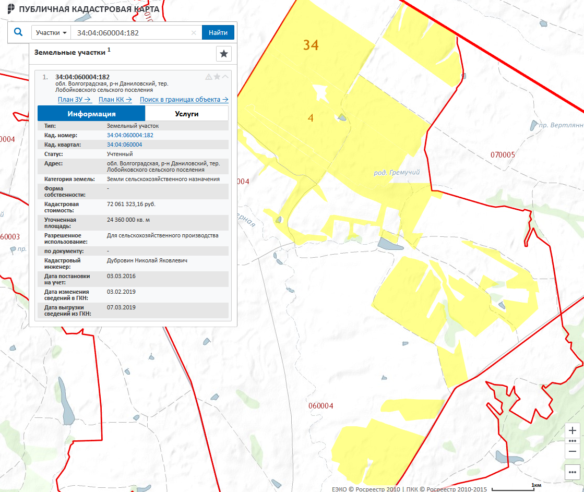This screenshot has height=492, width=584.
Task: Click Поиск в границах объекта link
Action: [184, 100]
